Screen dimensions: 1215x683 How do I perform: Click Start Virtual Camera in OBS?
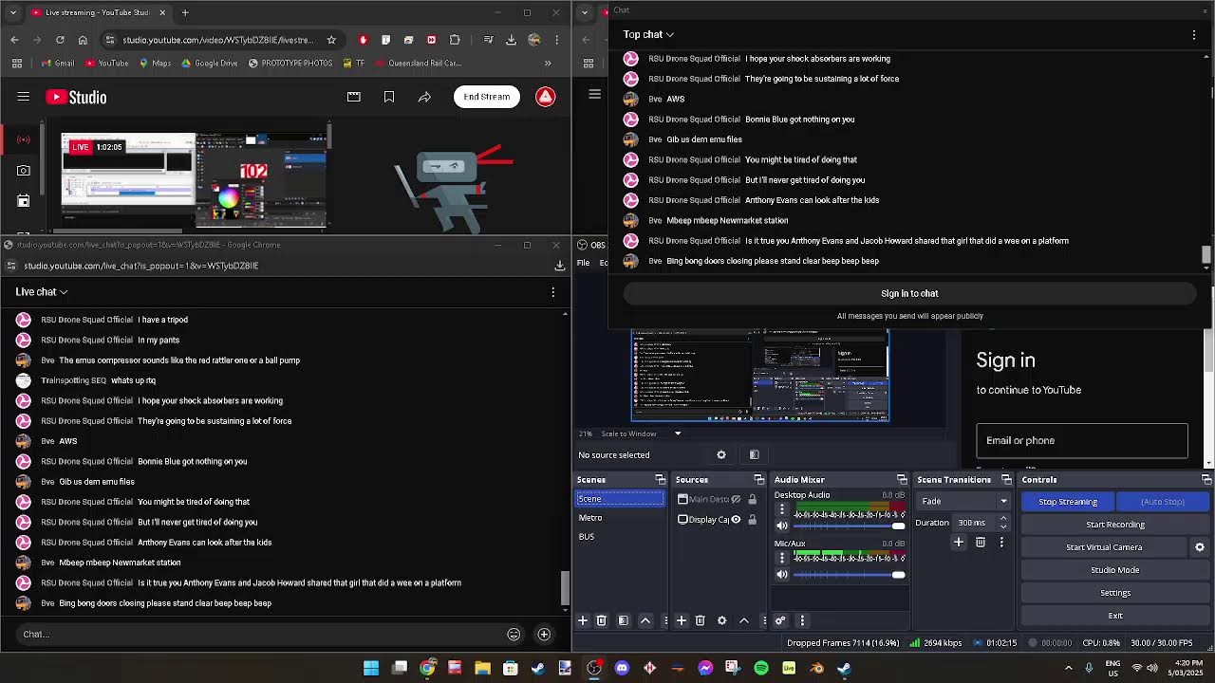point(1104,547)
